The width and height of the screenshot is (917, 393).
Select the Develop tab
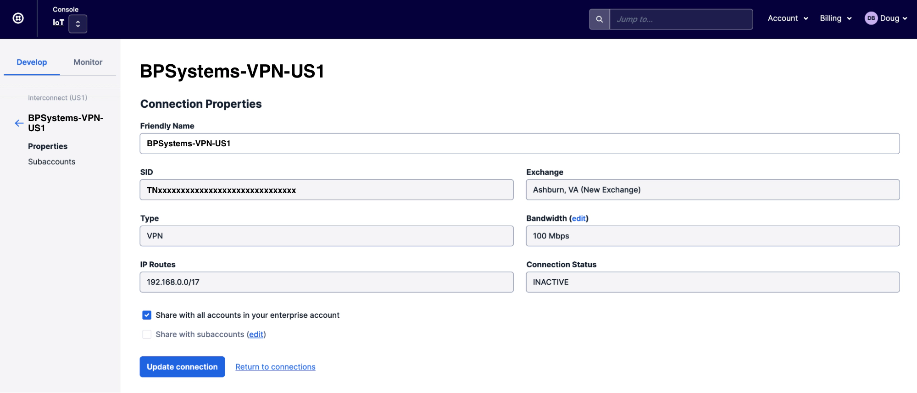(32, 62)
